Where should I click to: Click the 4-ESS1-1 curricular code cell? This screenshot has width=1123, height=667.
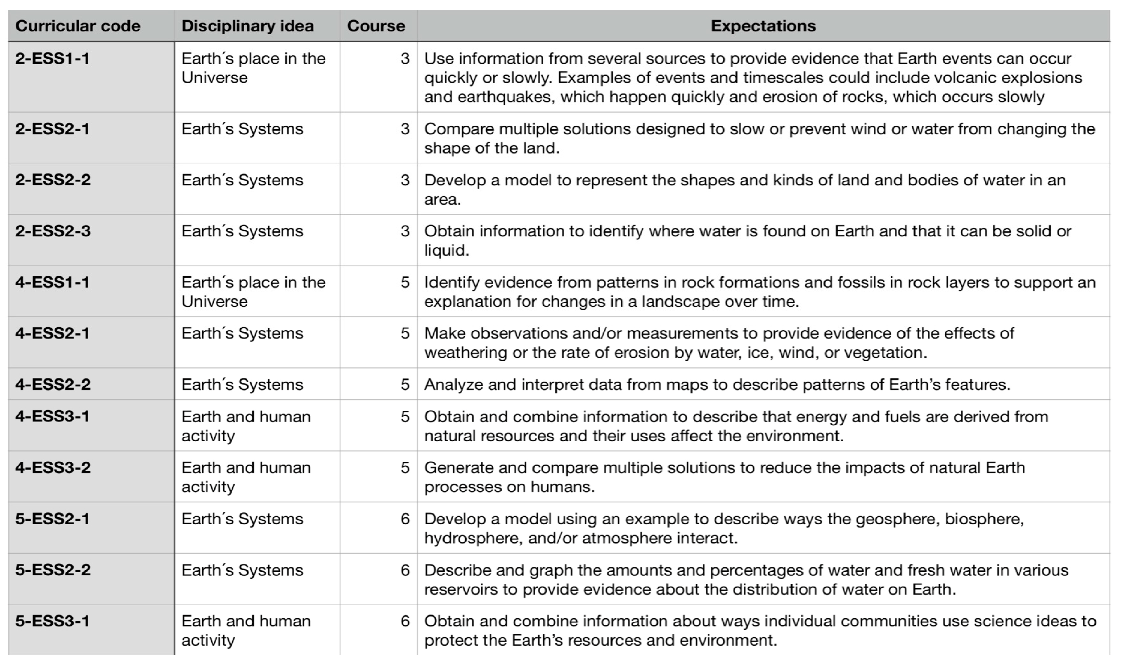click(x=53, y=282)
